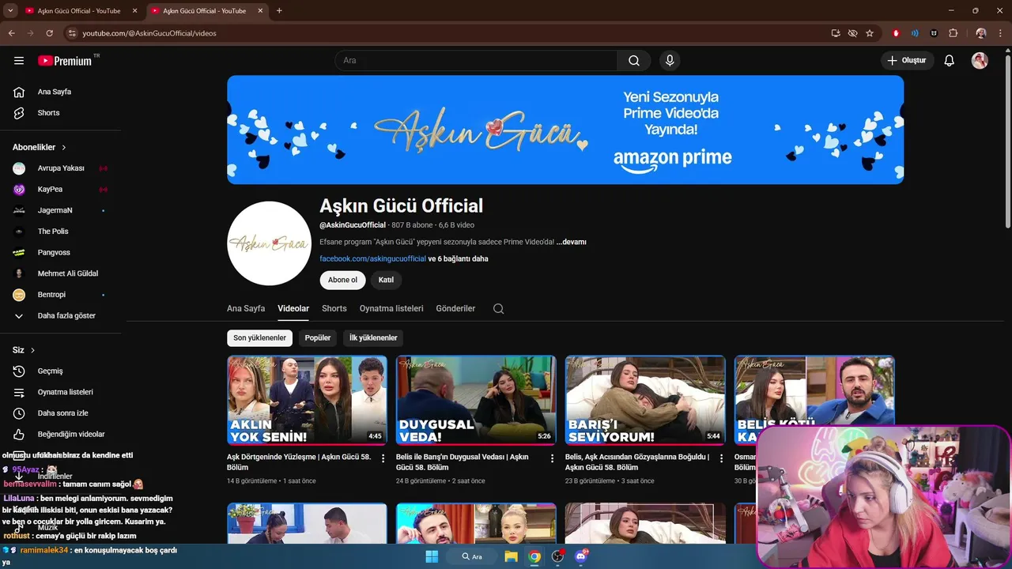The height and width of the screenshot is (569, 1012).
Task: Bookmark this page with star icon
Action: click(x=870, y=33)
